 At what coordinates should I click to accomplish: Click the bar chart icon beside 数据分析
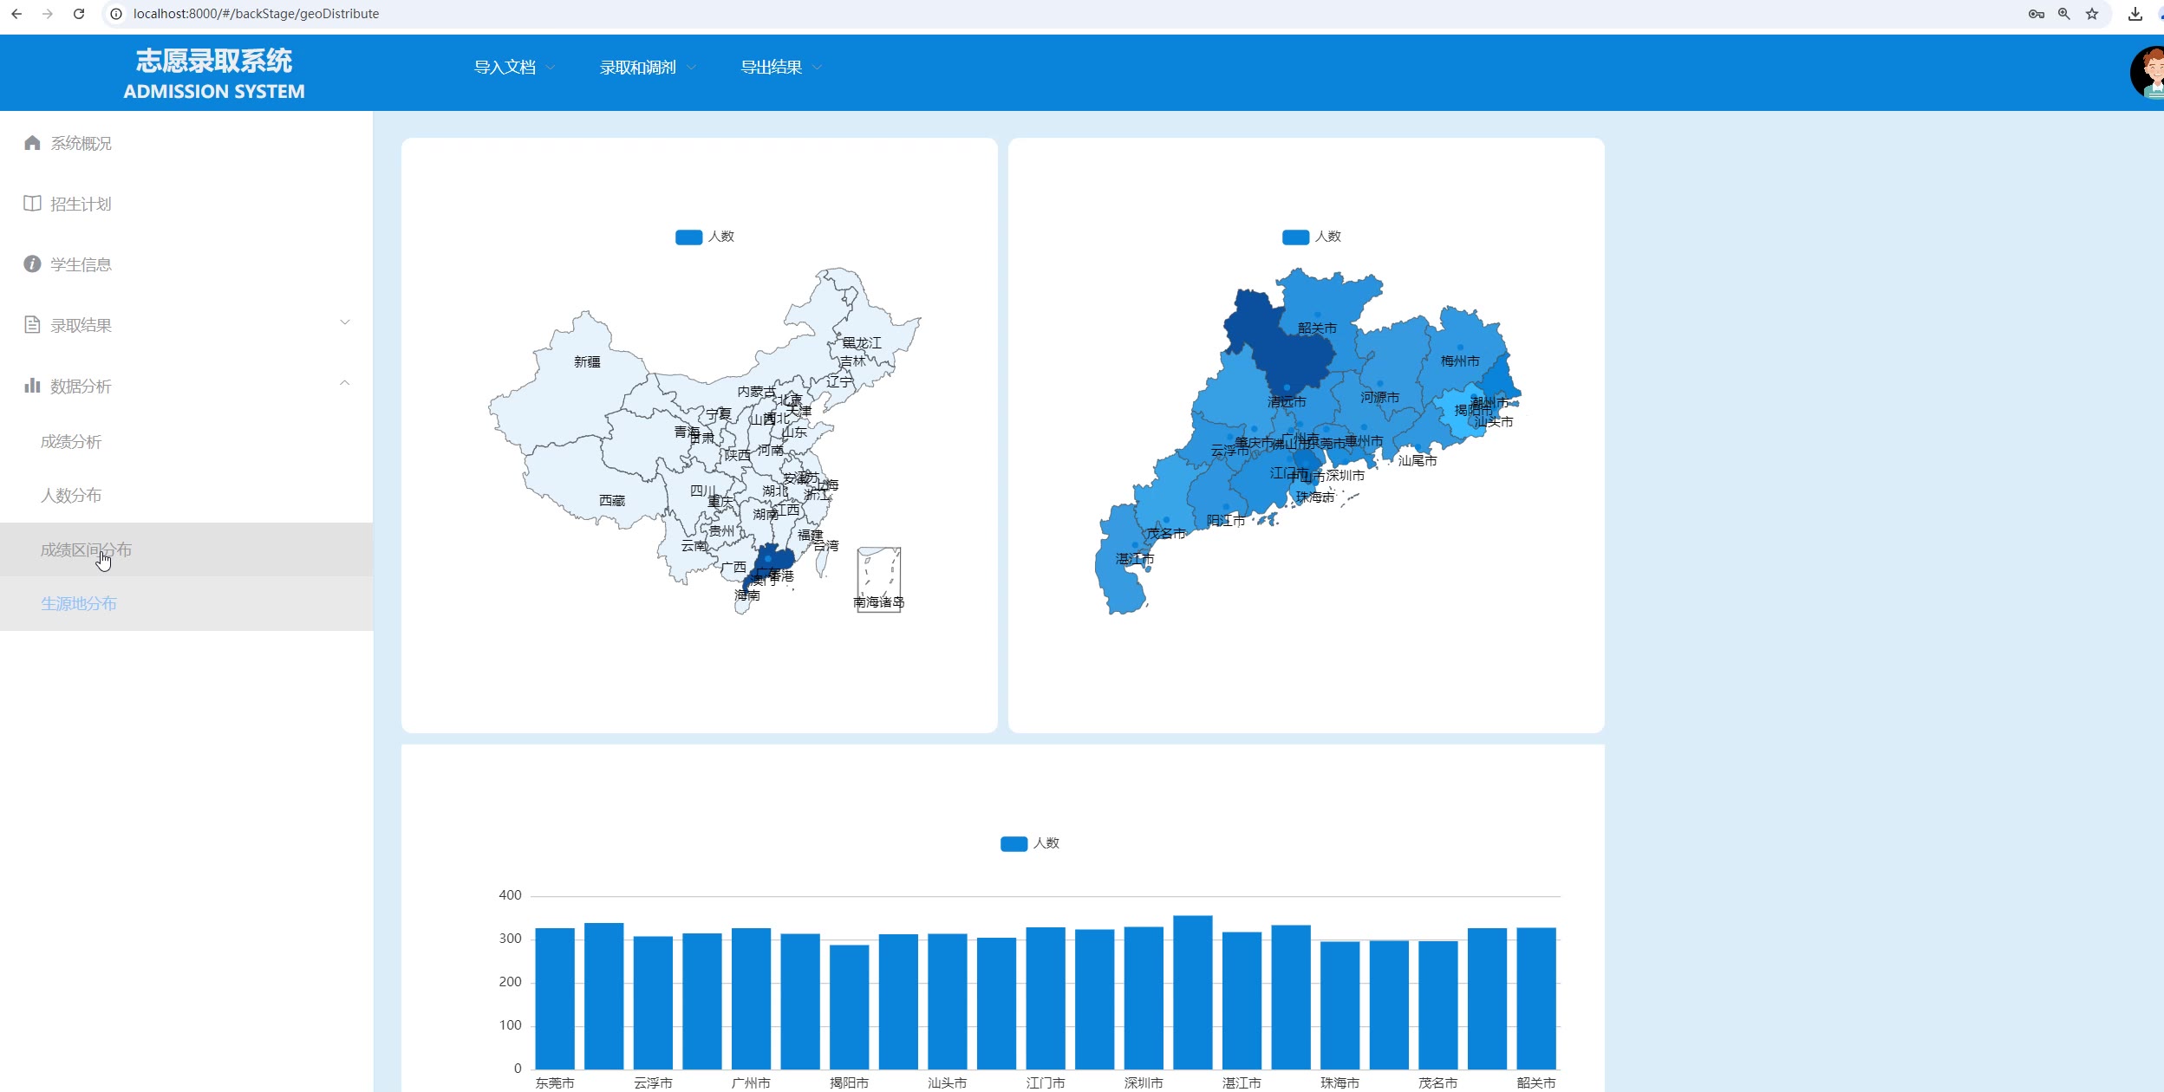coord(32,386)
